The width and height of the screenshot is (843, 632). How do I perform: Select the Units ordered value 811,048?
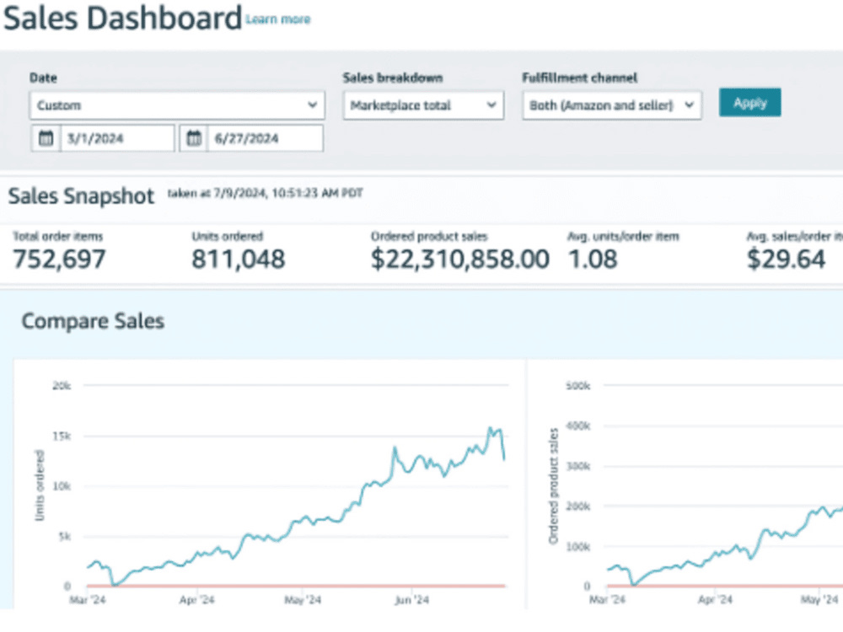coord(239,259)
